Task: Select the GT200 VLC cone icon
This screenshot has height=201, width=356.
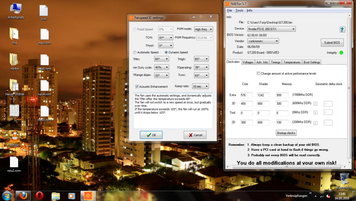Action: pos(15,138)
